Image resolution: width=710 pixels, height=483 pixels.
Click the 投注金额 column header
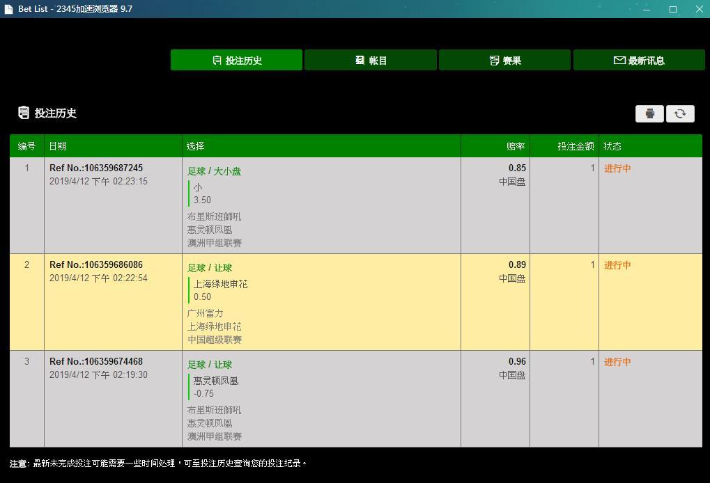click(575, 146)
